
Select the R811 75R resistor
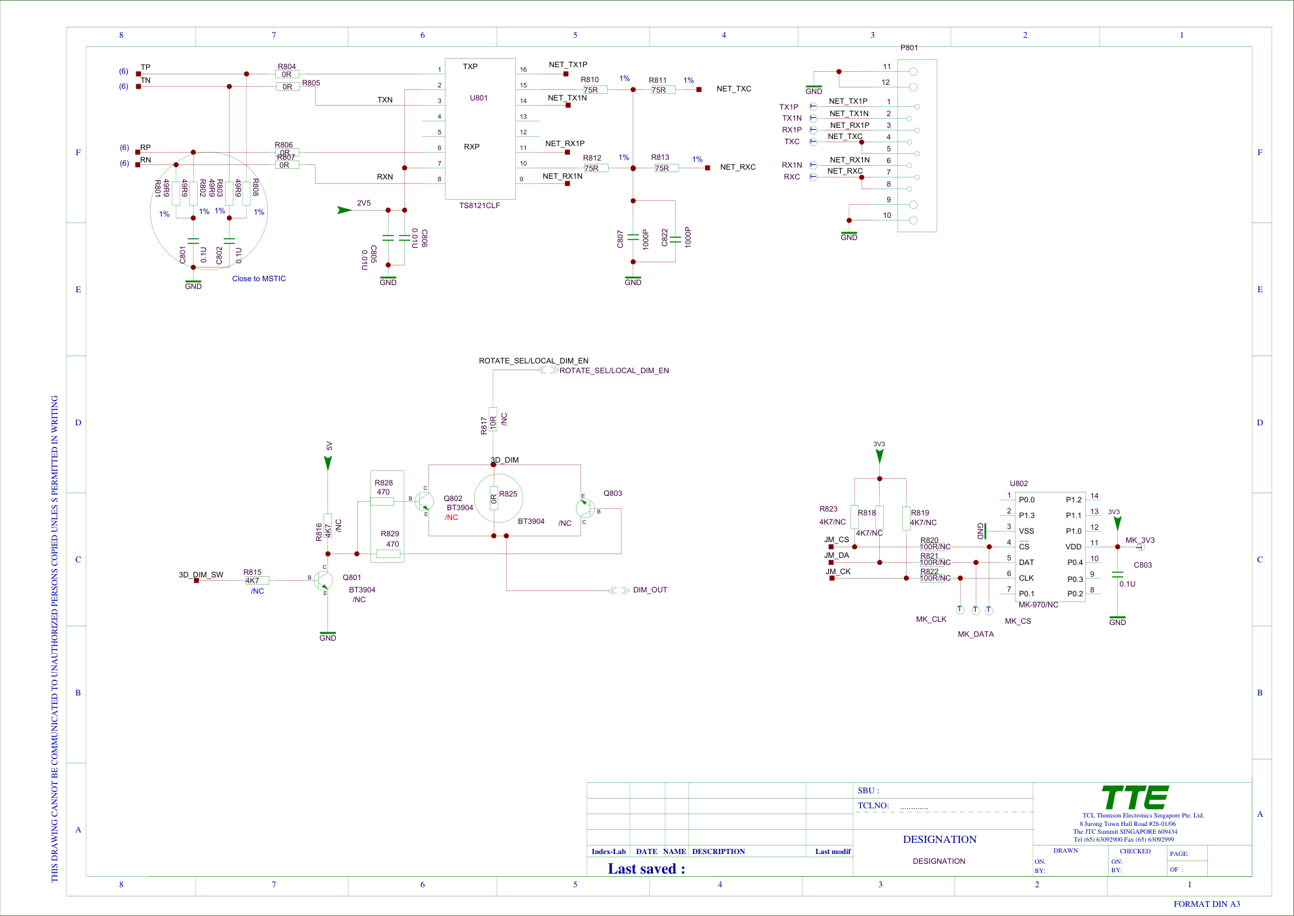[663, 90]
